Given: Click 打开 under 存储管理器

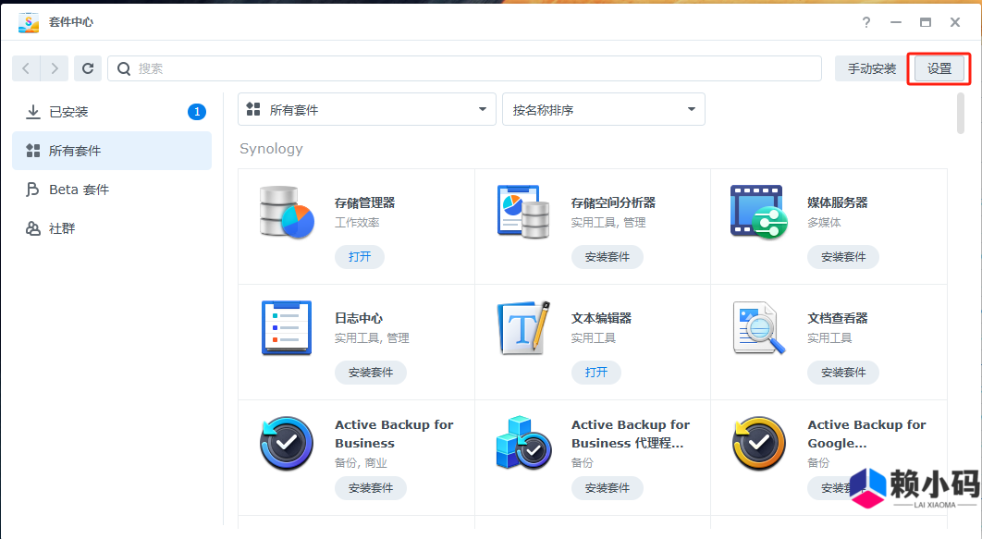Looking at the screenshot, I should (359, 257).
